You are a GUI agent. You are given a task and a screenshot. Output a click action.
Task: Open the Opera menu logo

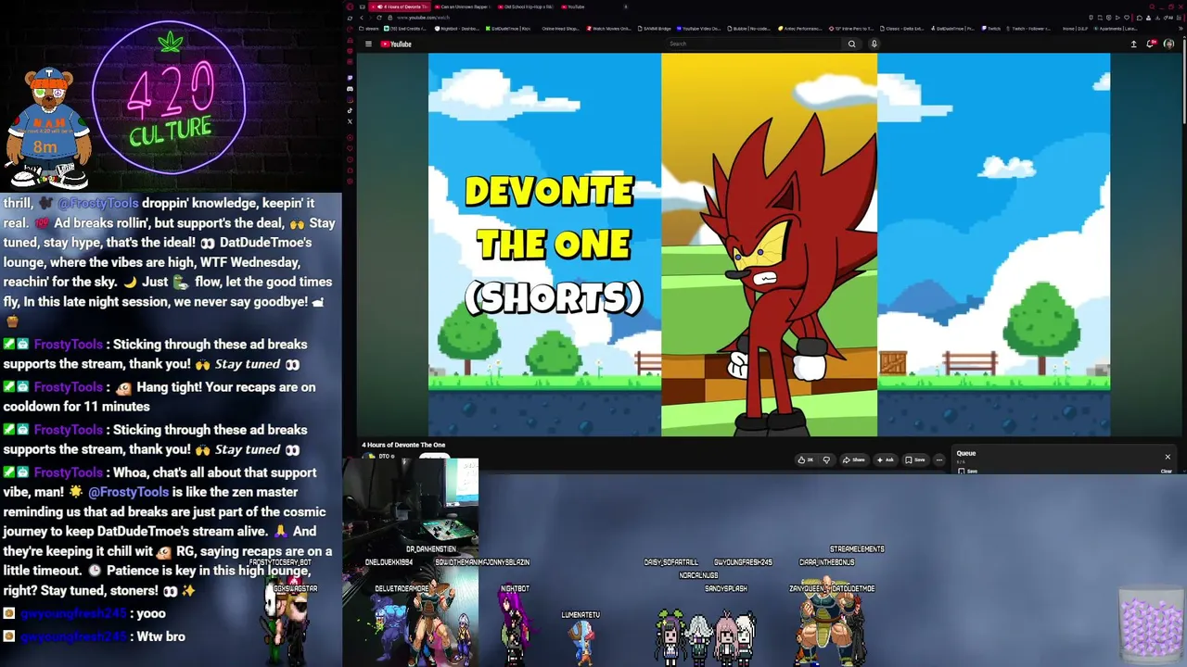[x=350, y=6]
